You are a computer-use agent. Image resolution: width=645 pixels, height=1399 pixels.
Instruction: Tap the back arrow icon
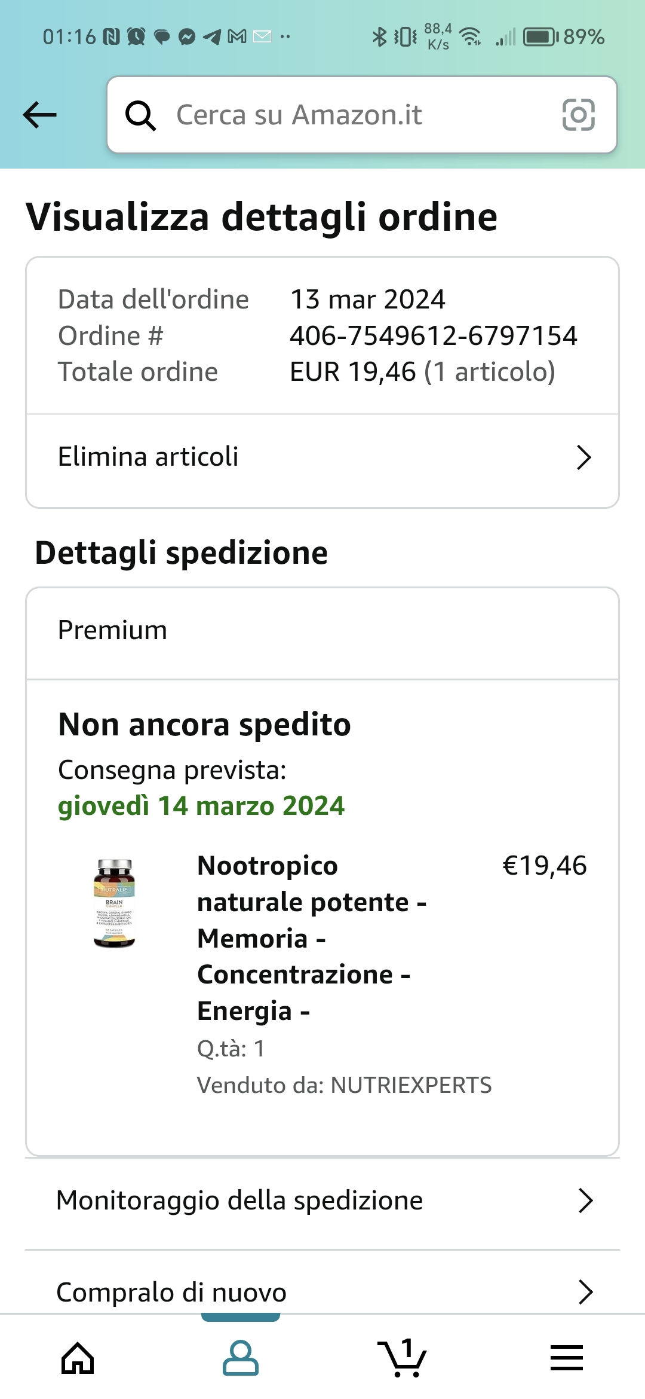click(39, 115)
